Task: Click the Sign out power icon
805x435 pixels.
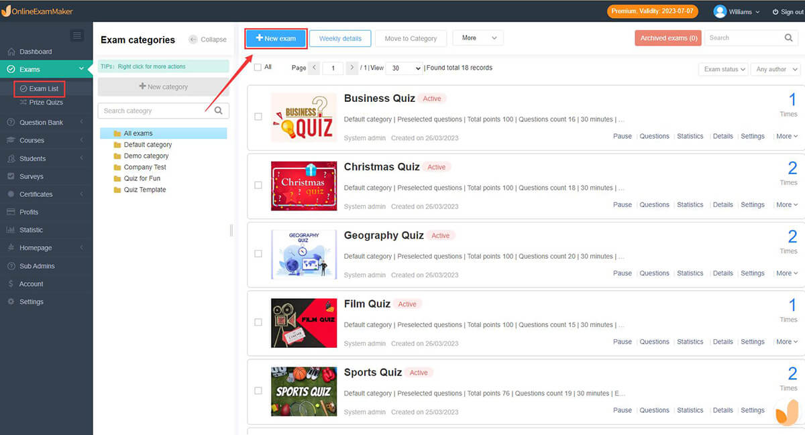Action: point(775,12)
